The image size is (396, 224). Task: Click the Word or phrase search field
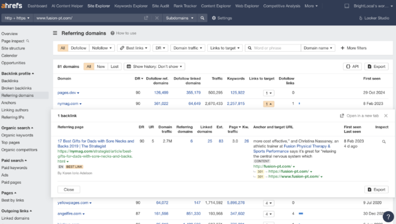[x=273, y=48]
